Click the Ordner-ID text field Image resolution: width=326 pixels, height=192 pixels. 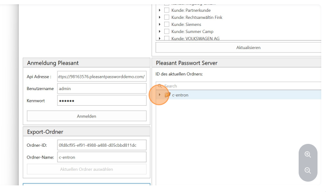tap(101, 145)
